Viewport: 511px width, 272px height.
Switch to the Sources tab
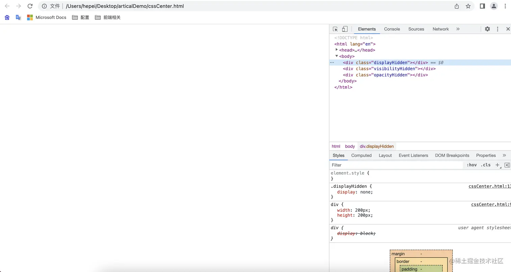pos(416,29)
